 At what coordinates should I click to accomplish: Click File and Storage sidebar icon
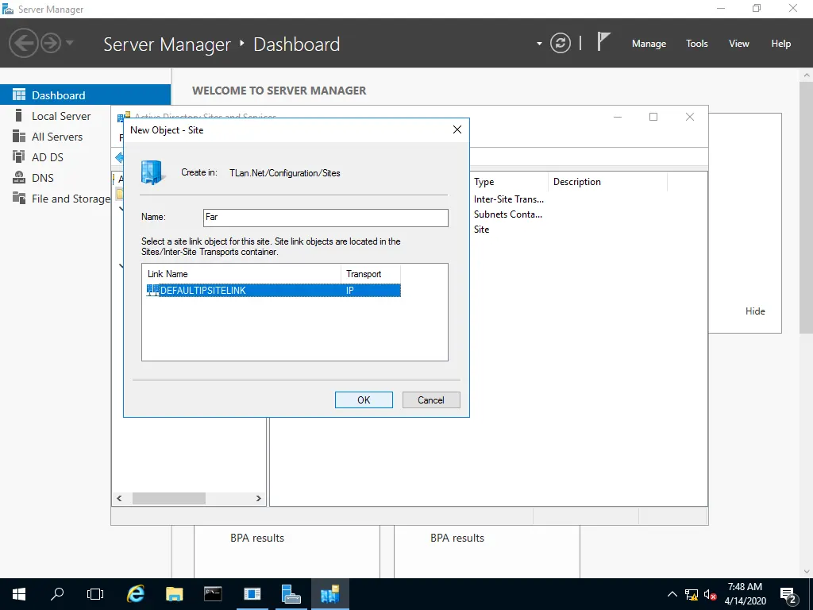(x=19, y=198)
